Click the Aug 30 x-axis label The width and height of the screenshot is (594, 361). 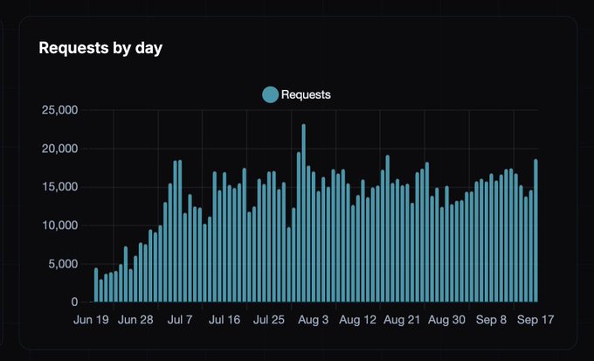pos(446,320)
